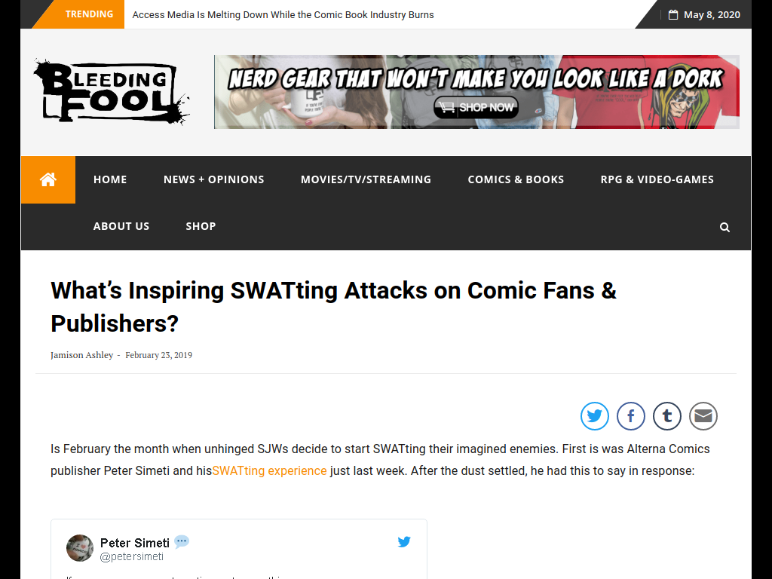Open NEWS + OPINIONS menu
The height and width of the screenshot is (579, 772).
pyautogui.click(x=213, y=179)
